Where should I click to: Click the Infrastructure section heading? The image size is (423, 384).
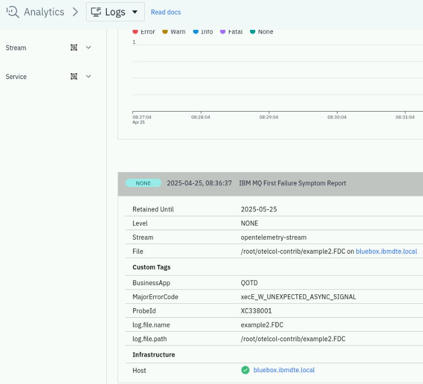(153, 355)
